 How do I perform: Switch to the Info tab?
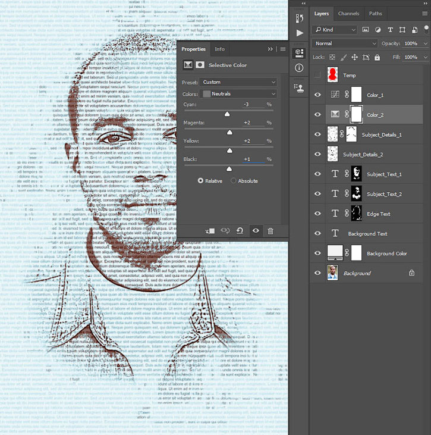pyautogui.click(x=219, y=49)
